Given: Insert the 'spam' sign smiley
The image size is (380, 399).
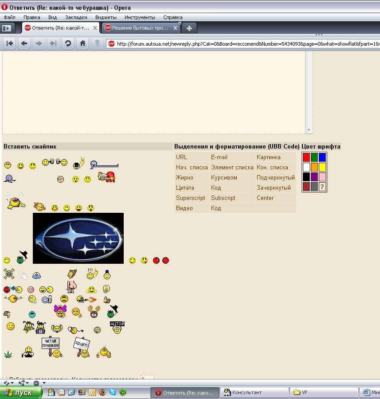Looking at the screenshot, I should [82, 348].
